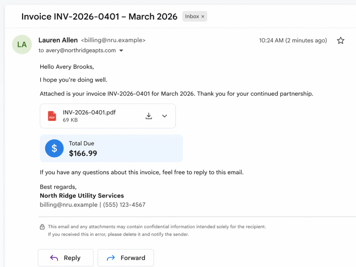Click the 'This email and any attachments' notice line
Viewport: 356px width, 267px height.
[157, 226]
